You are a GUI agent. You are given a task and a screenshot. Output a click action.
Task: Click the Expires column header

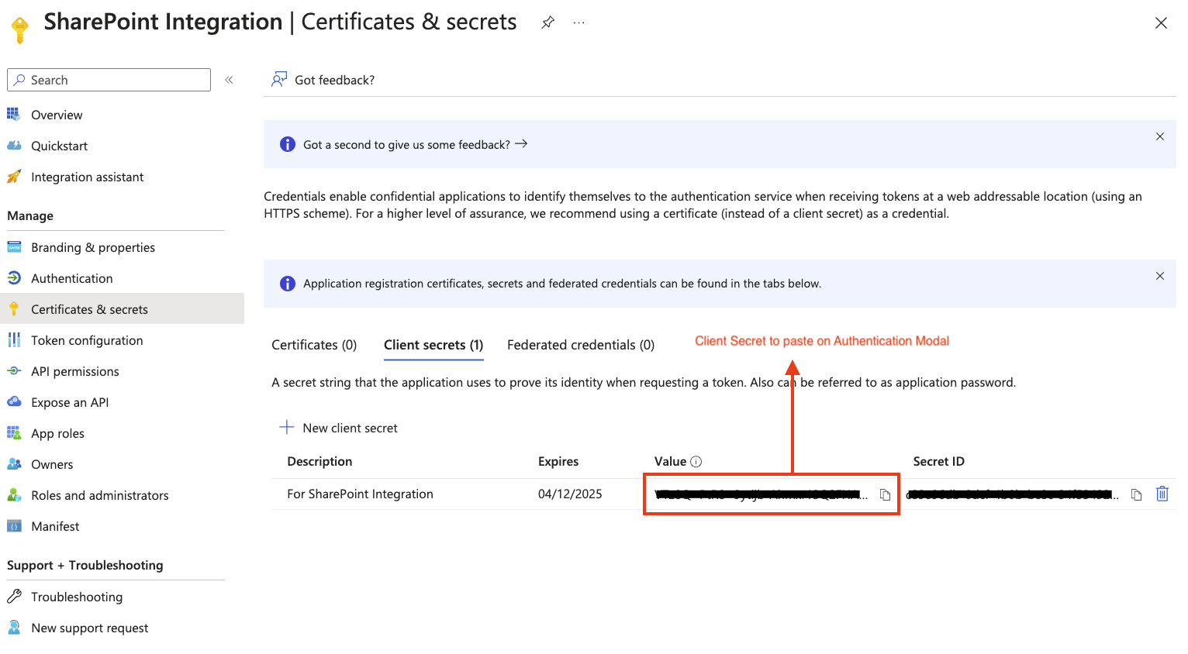click(x=558, y=461)
